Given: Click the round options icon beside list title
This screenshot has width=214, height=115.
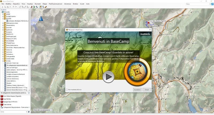Looking at the screenshot, I should pos(29,93).
